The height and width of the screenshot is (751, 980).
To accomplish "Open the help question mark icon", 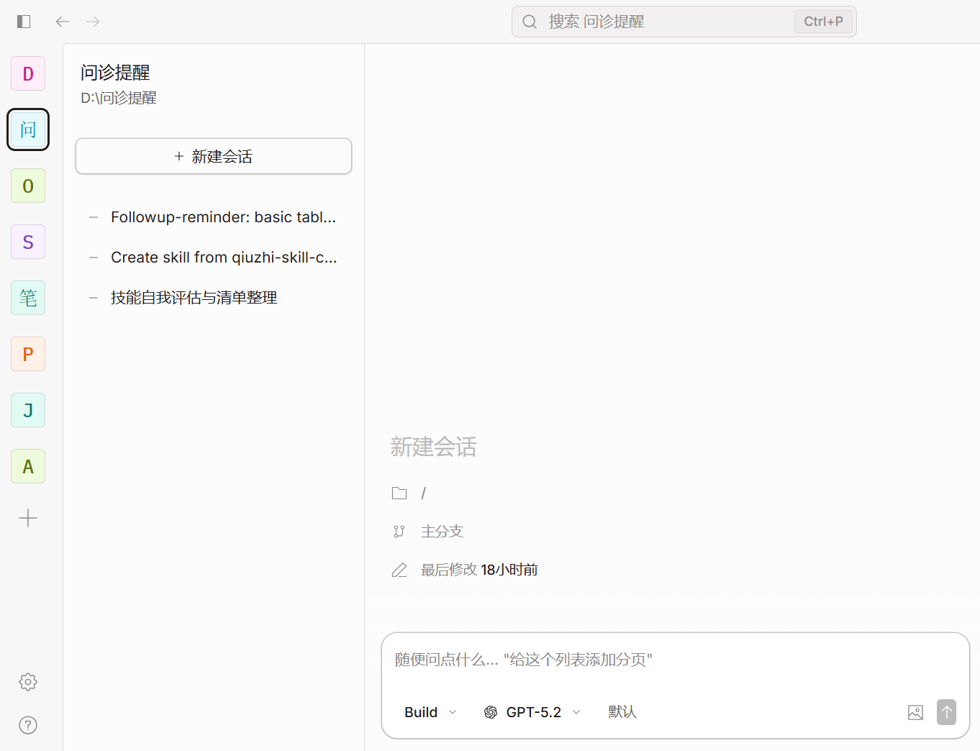I will 28,725.
